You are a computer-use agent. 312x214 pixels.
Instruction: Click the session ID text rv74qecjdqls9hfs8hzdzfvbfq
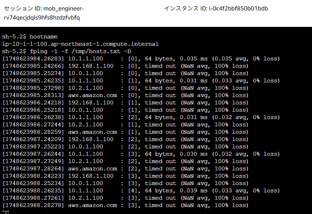tap(42, 17)
